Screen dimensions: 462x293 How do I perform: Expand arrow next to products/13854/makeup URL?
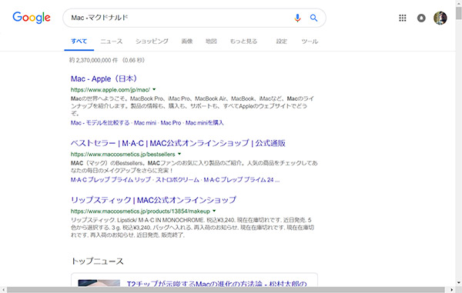(x=214, y=211)
